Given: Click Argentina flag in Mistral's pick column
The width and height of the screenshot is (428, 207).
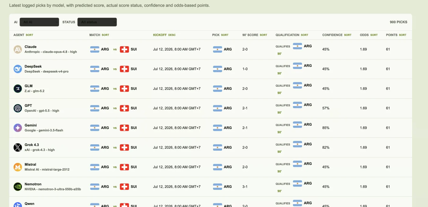Looking at the screenshot, I should (217, 167).
